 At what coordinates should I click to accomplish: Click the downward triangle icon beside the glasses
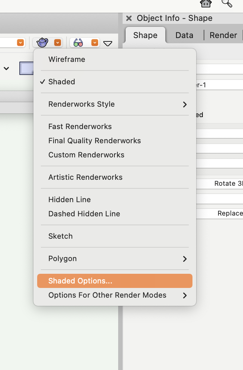pyautogui.click(x=108, y=44)
